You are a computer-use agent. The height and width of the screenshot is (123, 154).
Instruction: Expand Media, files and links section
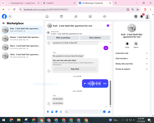[x=132, y=64]
